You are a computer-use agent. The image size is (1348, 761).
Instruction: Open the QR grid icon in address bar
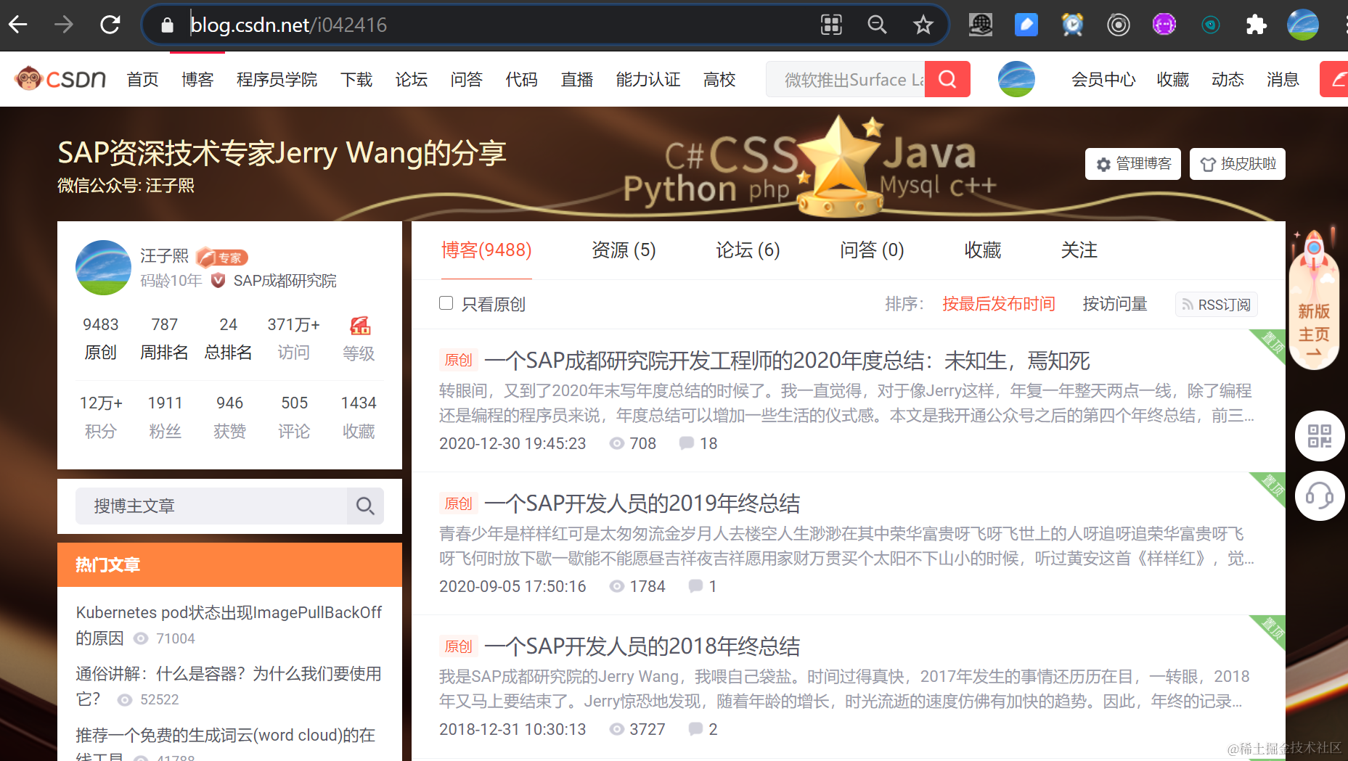point(831,25)
